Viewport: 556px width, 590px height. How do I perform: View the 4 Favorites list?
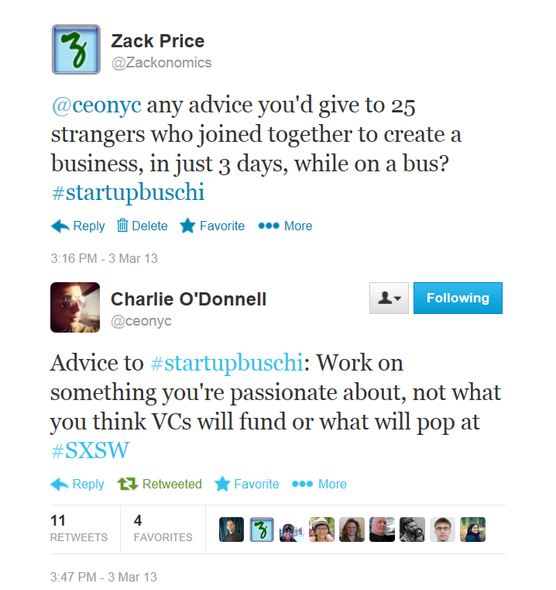[x=163, y=529]
